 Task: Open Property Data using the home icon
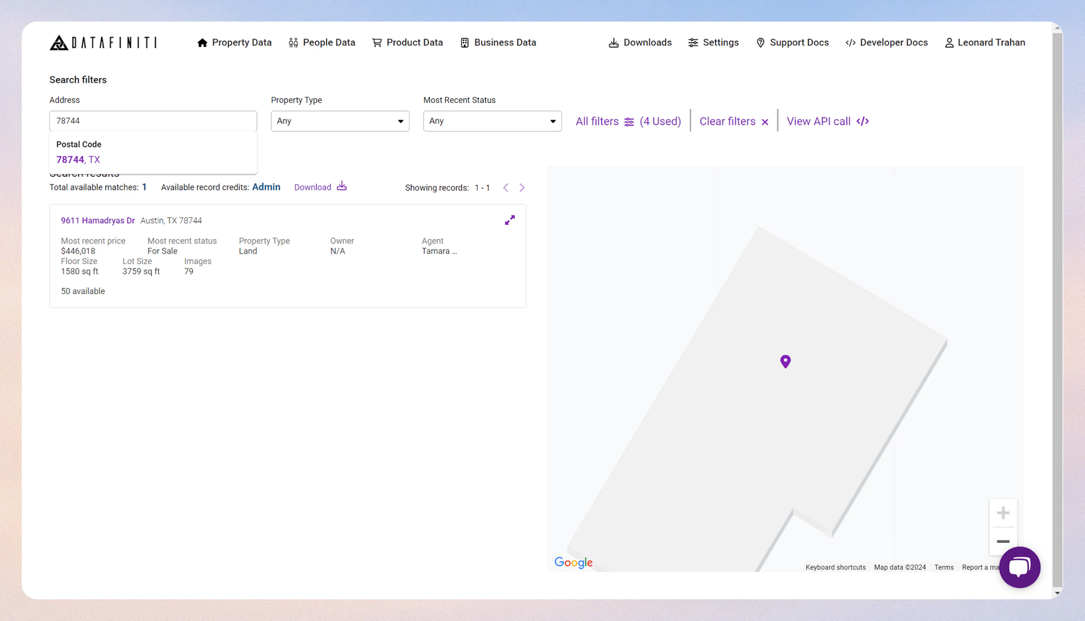(202, 42)
